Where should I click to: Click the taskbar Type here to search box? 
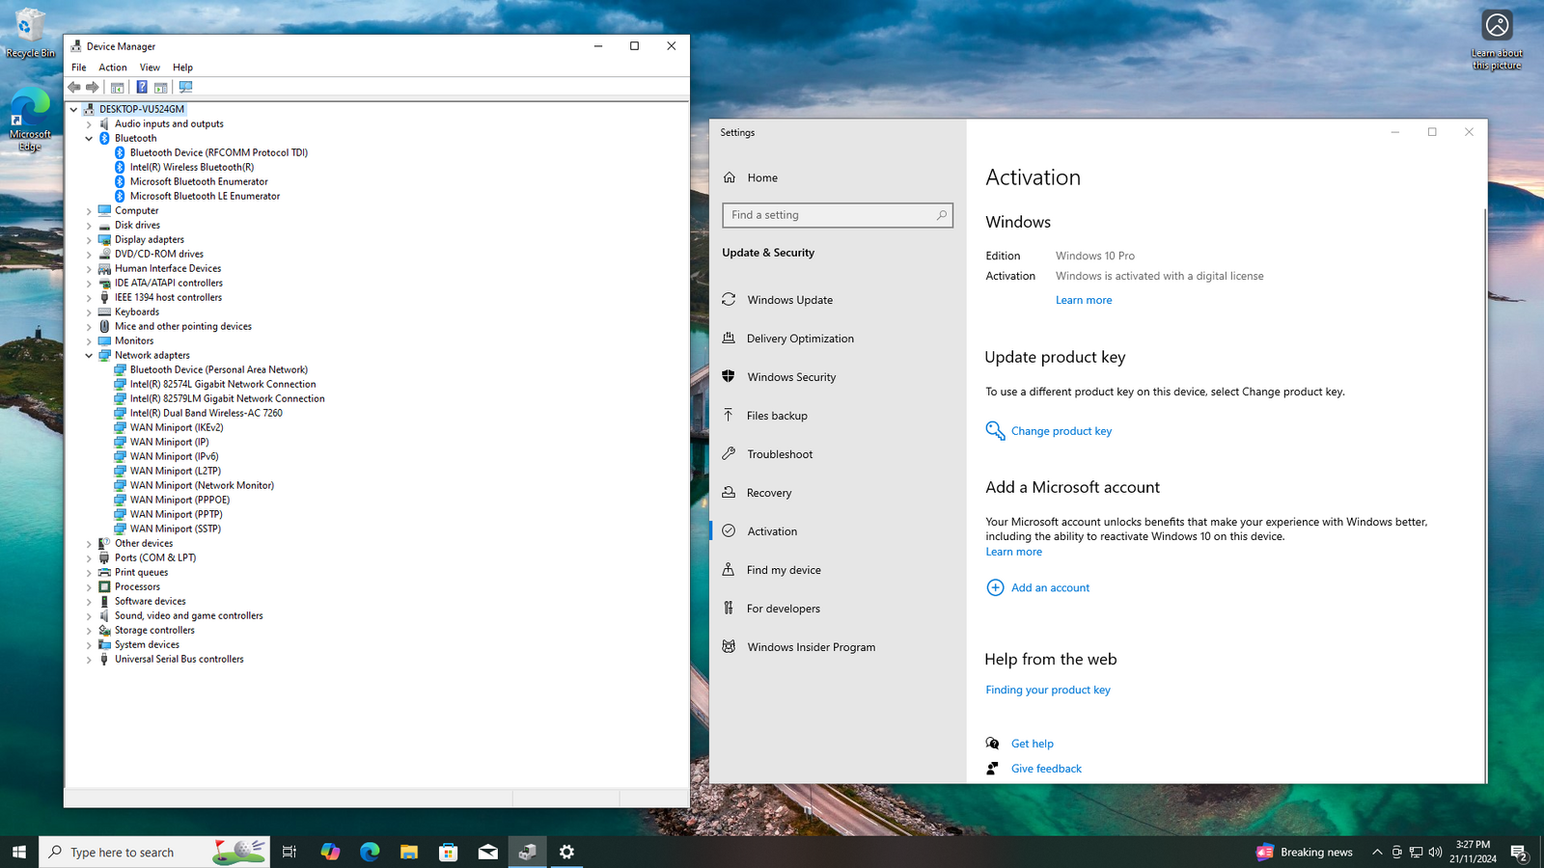tap(154, 852)
